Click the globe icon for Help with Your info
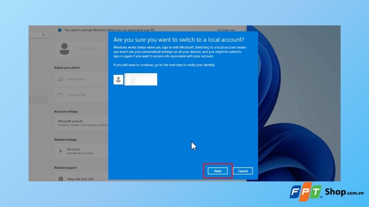The height and width of the screenshot is (207, 369). [61, 179]
